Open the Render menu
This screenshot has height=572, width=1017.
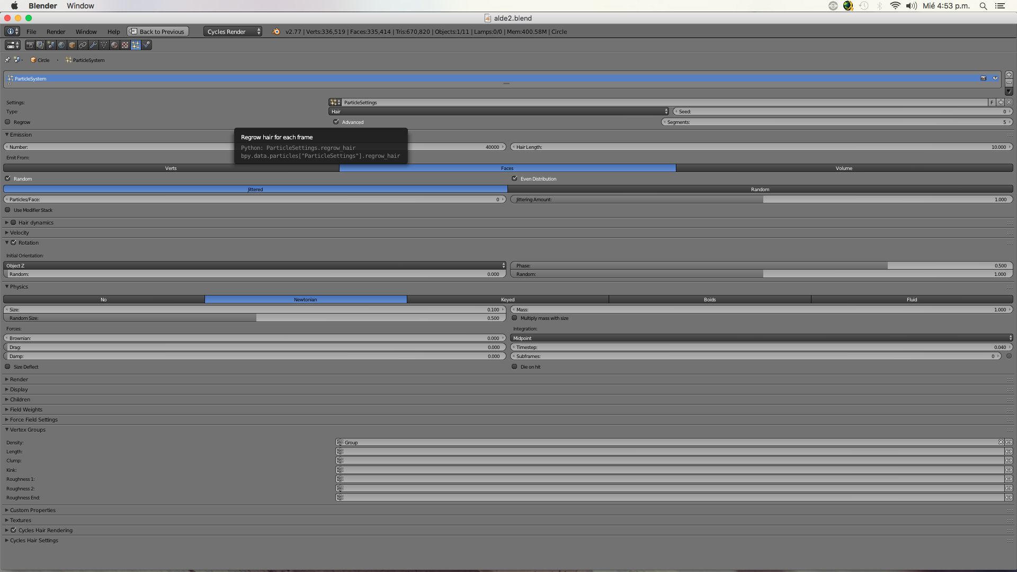pos(56,32)
